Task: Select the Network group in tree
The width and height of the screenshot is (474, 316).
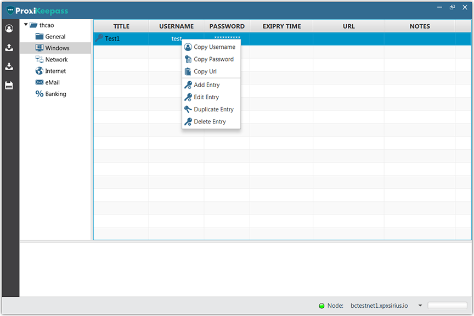Action: [x=56, y=59]
